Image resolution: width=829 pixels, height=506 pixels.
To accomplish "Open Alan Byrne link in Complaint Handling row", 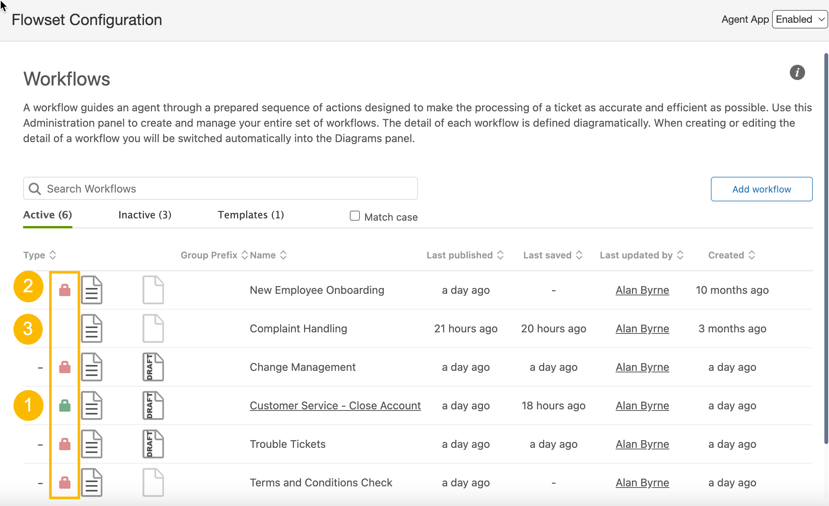I will point(642,328).
